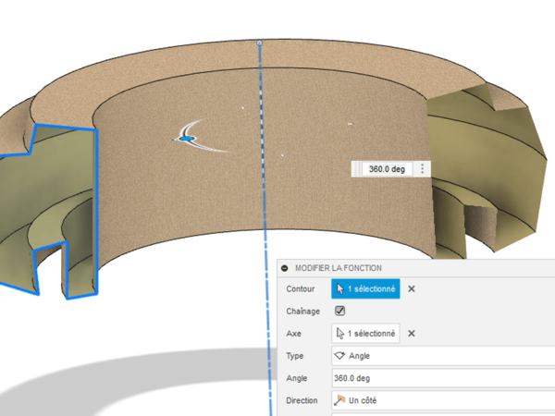Viewport: 555px width, 416px height.
Task: Collapse the MODIFIER LA FONCTION panel
Action: (x=285, y=268)
